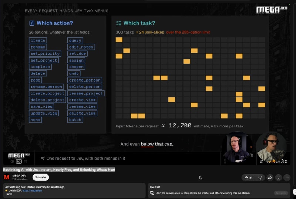
Task: Click the update_view action tag
Action: [44, 113]
